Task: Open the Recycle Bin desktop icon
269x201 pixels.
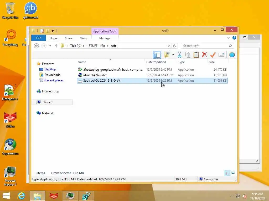Action: 10,10
